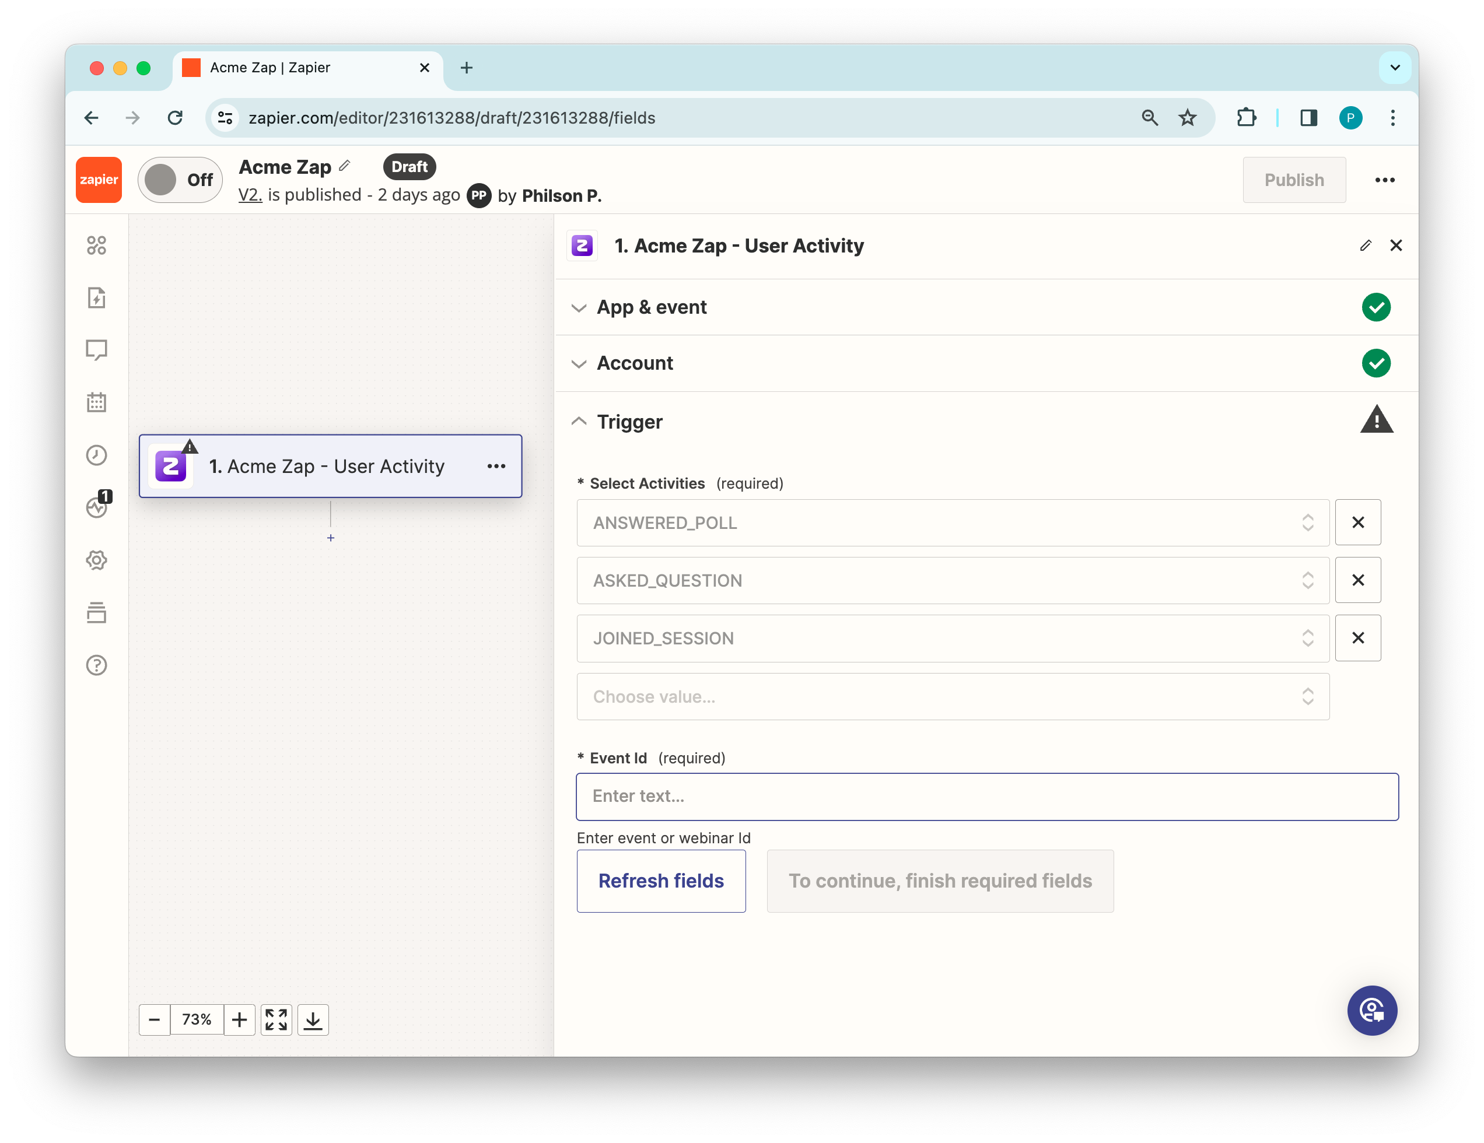Image resolution: width=1484 pixels, height=1143 pixels.
Task: Toggle the Zap On/Off switch
Action: click(x=180, y=180)
